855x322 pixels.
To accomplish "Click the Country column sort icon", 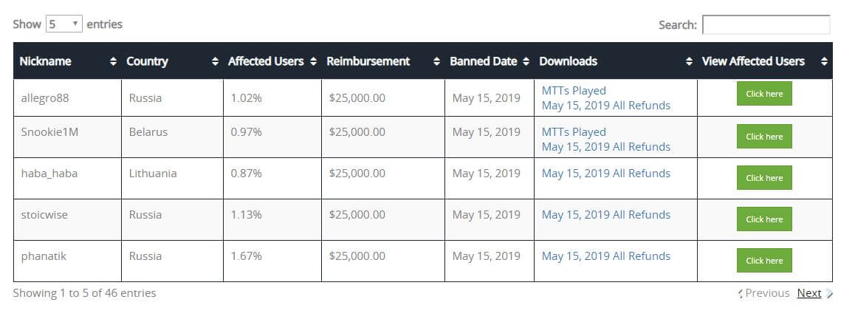I will (215, 61).
